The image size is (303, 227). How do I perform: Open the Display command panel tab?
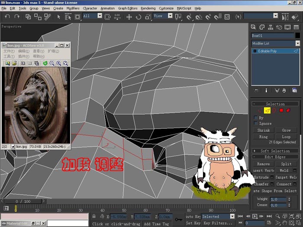pos(287,27)
